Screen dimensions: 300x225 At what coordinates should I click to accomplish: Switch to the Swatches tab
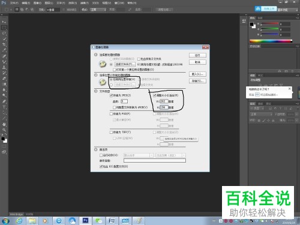point(260,18)
